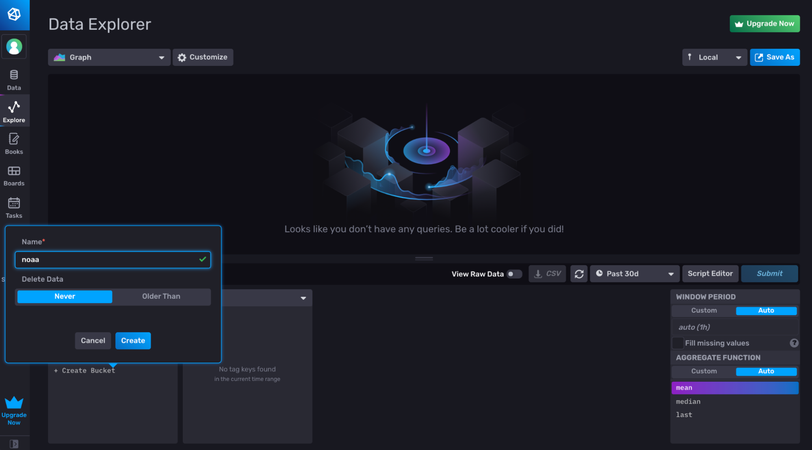
Task: Open Boards in the sidebar
Action: 14,176
